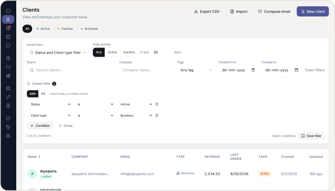
Task: Click Clear filters link
Action: (x=315, y=70)
